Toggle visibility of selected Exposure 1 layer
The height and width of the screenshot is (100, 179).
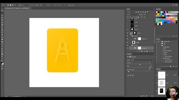[x=128, y=48]
